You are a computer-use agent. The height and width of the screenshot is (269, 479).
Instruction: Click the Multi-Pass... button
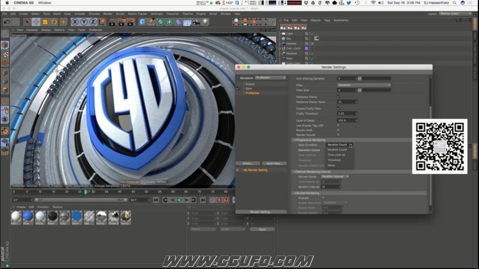pyautogui.click(x=274, y=163)
